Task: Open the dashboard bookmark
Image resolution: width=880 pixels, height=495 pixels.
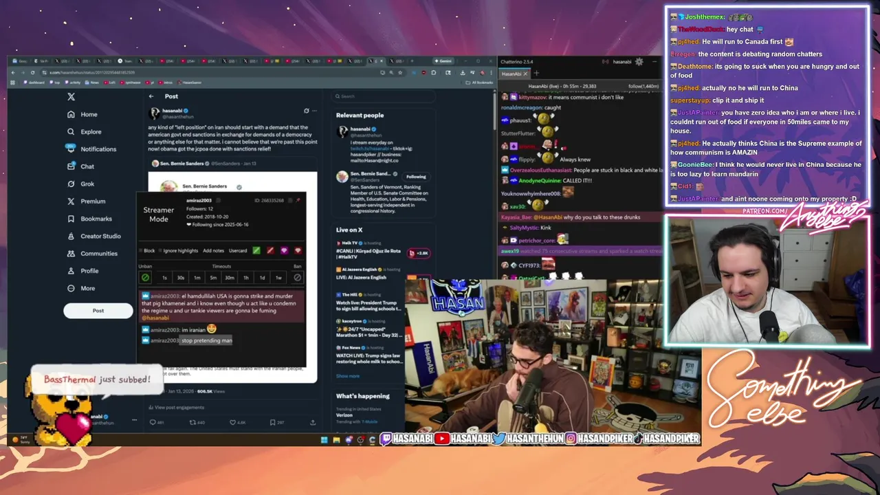Action: pos(33,82)
